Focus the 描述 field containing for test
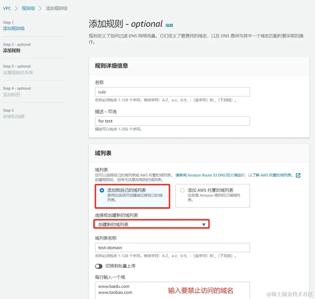The width and height of the screenshot is (315, 299). [172, 121]
